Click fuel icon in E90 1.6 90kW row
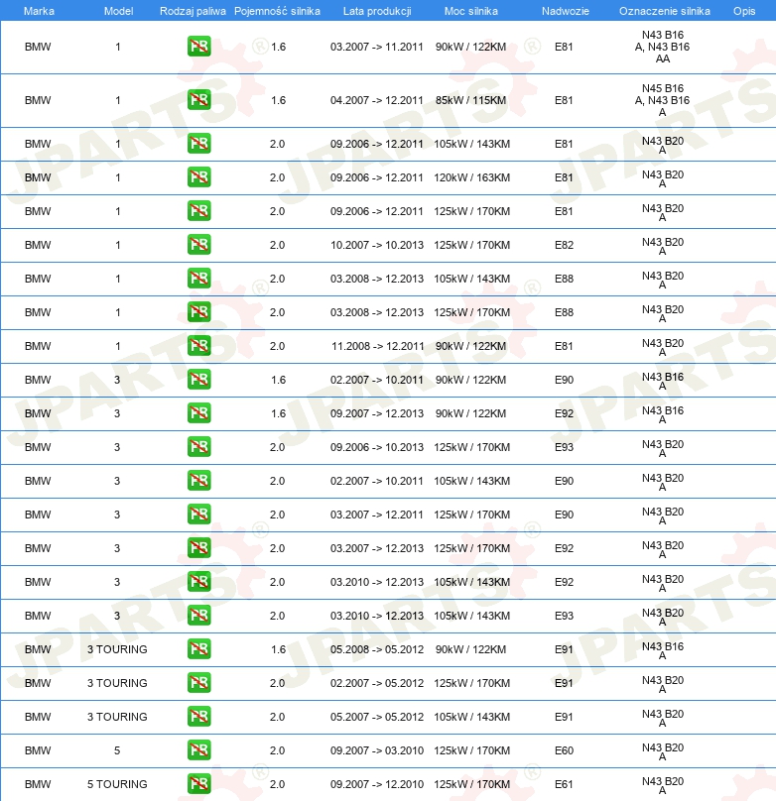 [x=198, y=380]
